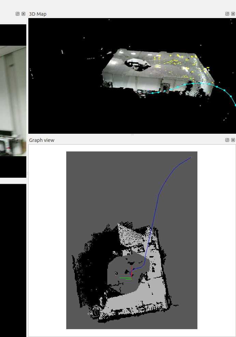Image resolution: width=236 pixels, height=337 pixels.
Task: Close the left camera image panel
Action: coord(23,14)
